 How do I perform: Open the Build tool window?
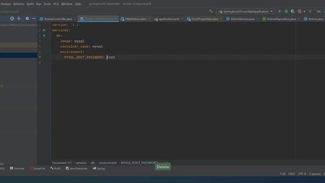point(55,168)
